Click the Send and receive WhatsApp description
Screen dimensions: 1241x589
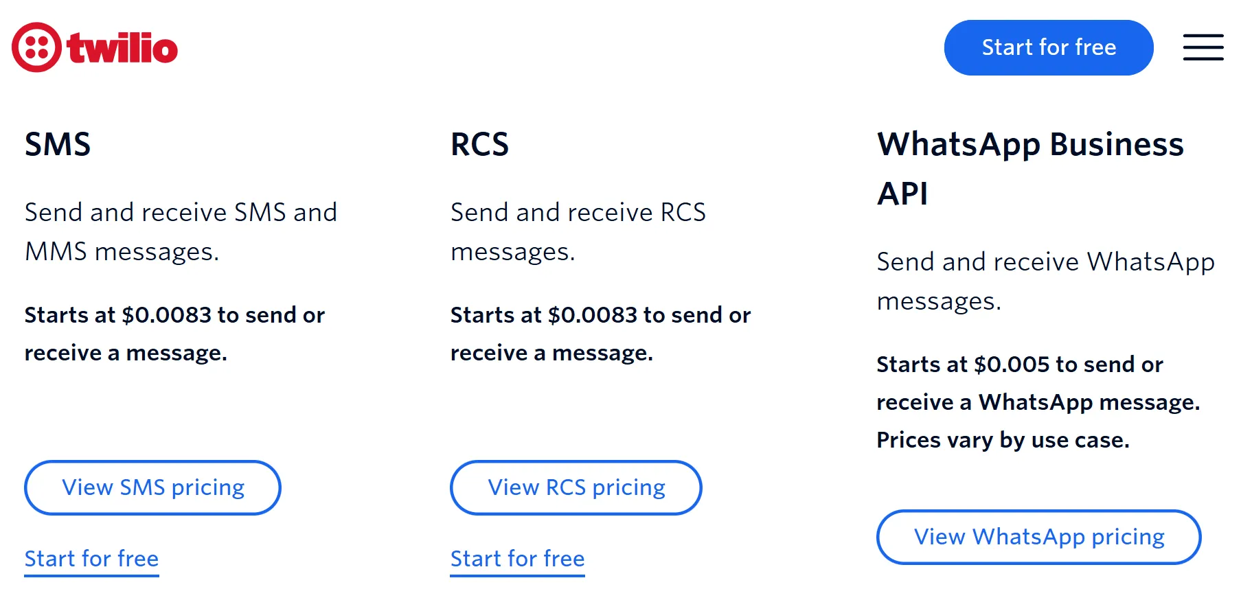(x=1045, y=281)
